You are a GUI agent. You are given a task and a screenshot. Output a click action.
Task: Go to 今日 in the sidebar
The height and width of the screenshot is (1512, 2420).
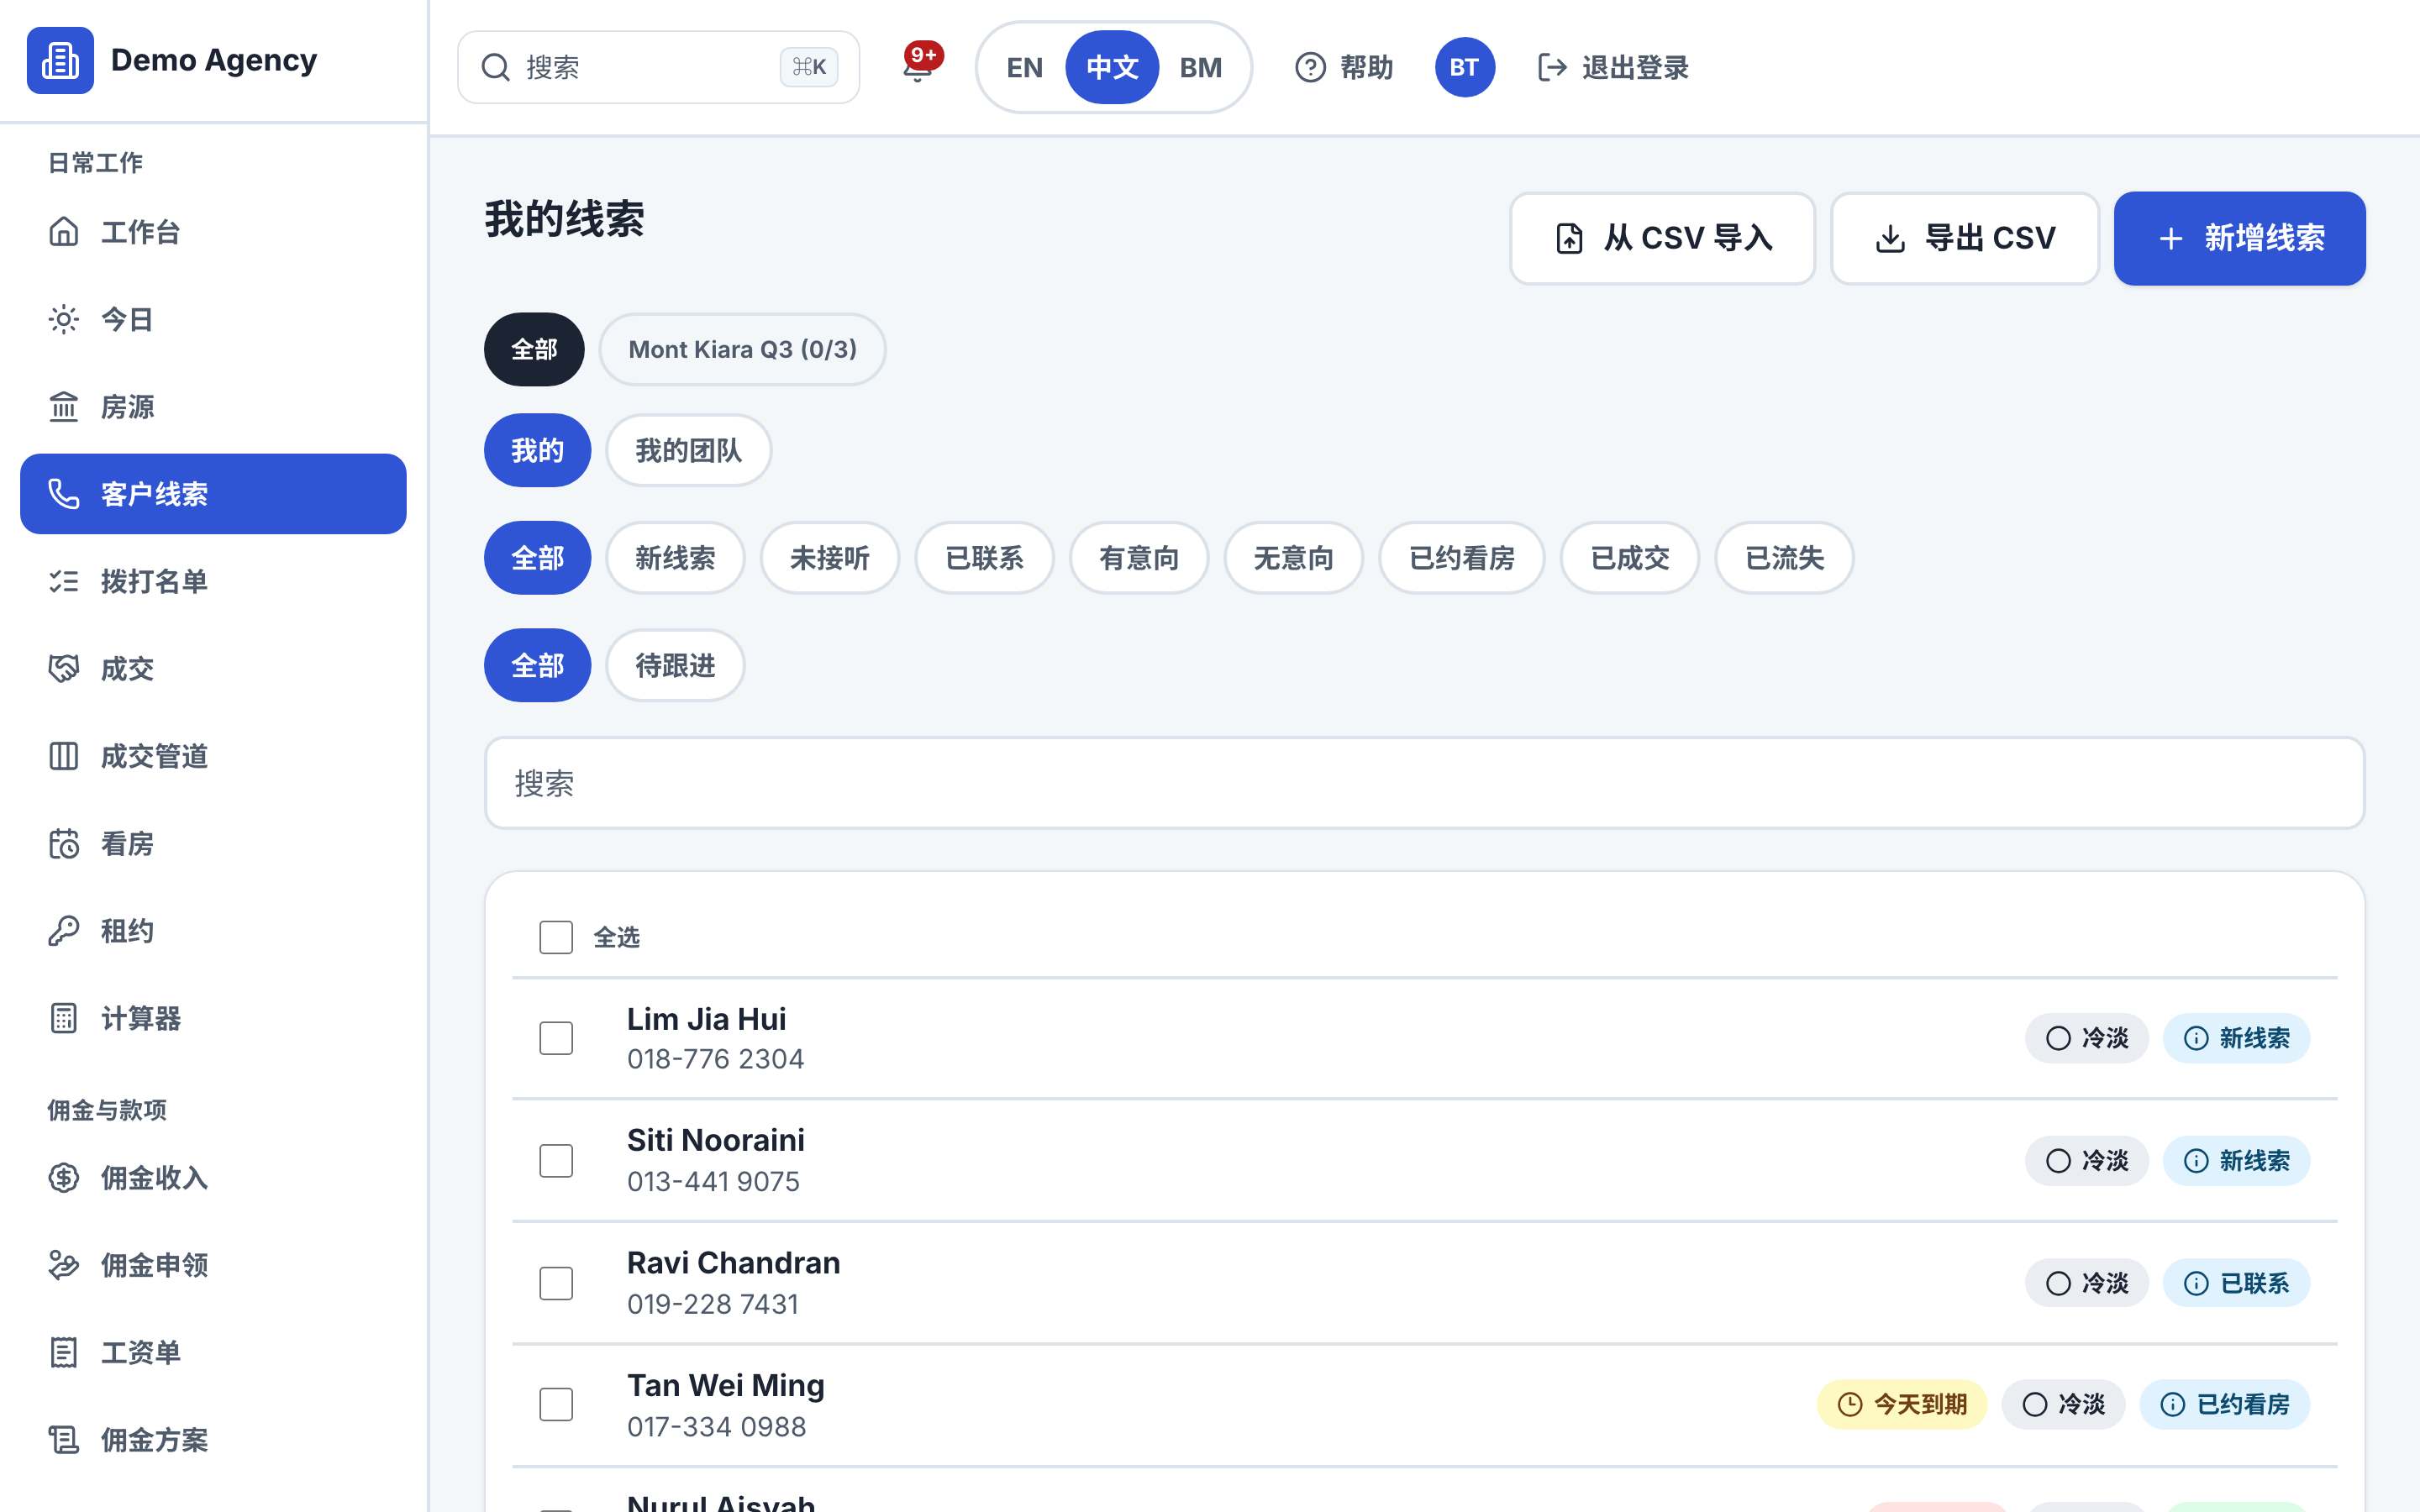pyautogui.click(x=213, y=319)
